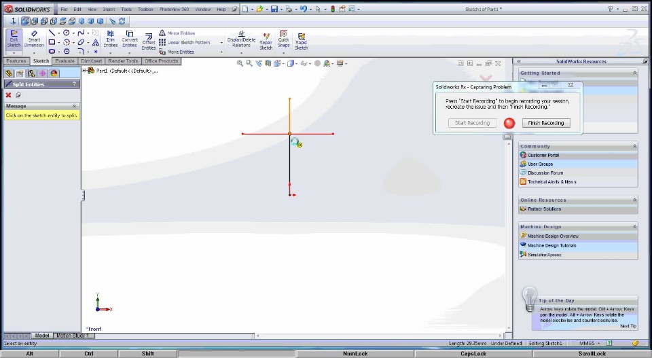
Task: Select the Sketch Fillet tool
Action: tap(81, 52)
